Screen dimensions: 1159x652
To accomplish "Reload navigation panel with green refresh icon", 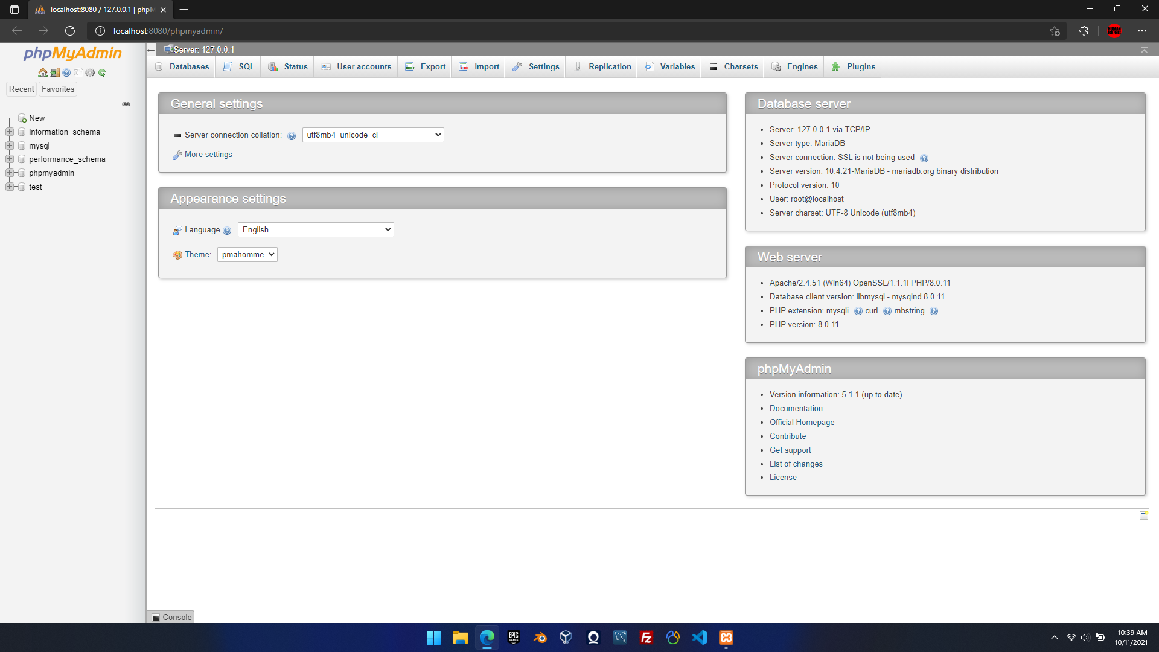I will pyautogui.click(x=102, y=73).
